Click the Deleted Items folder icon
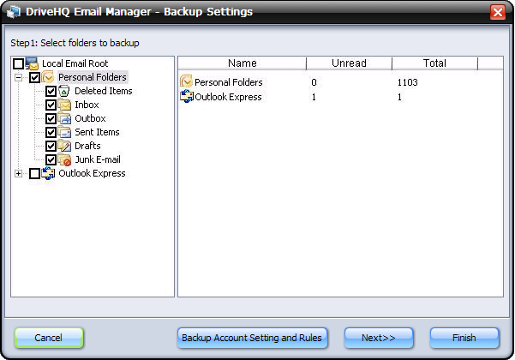This screenshot has width=515, height=360. pyautogui.click(x=65, y=91)
